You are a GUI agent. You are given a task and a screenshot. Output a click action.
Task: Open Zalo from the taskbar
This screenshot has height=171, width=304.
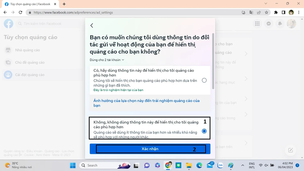click(220, 165)
